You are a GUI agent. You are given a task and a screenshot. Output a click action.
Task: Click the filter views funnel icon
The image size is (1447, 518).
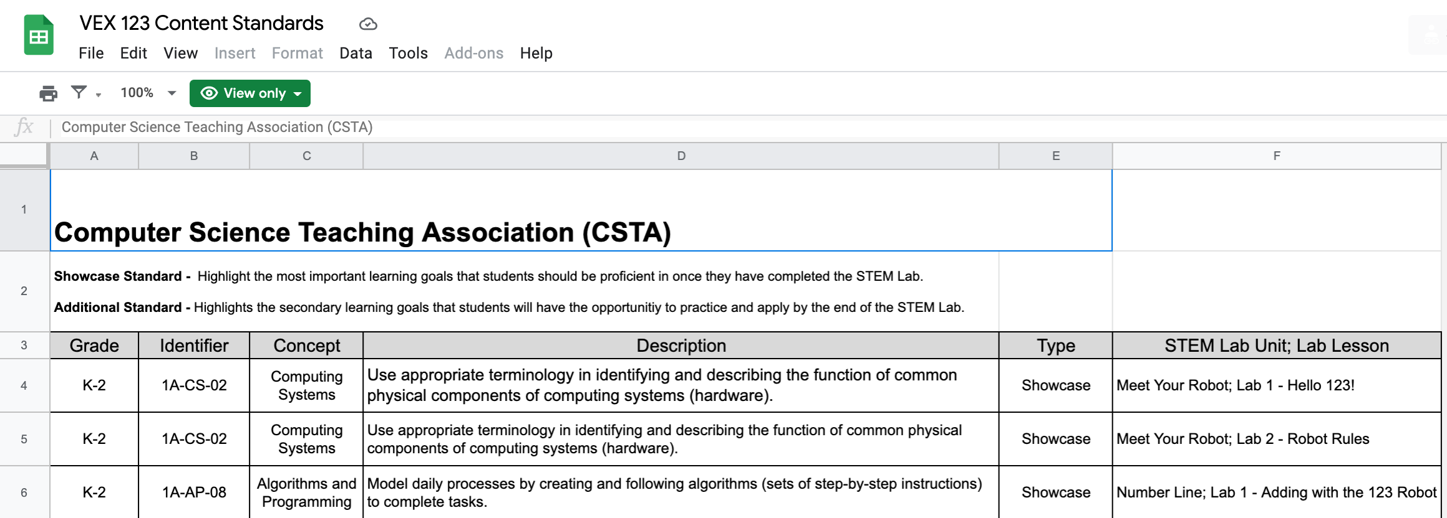(x=78, y=93)
